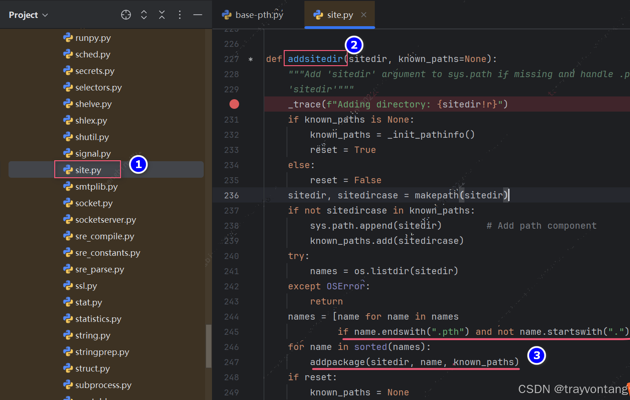
Task: Open socket.py in the project tree
Action: (87, 203)
